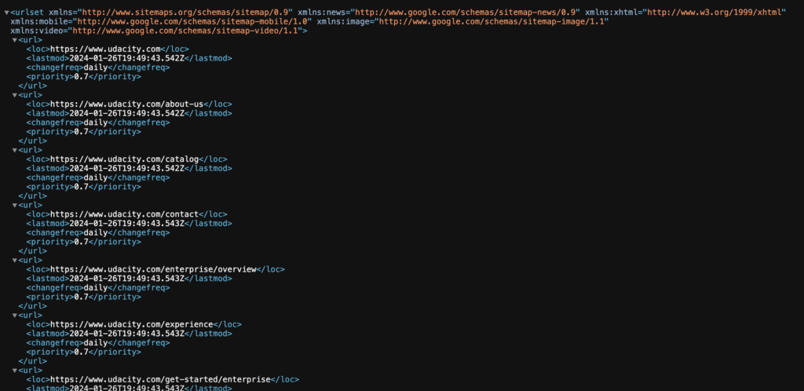Collapse the catalog url entry
Image resolution: width=804 pixels, height=391 pixels.
coord(15,150)
